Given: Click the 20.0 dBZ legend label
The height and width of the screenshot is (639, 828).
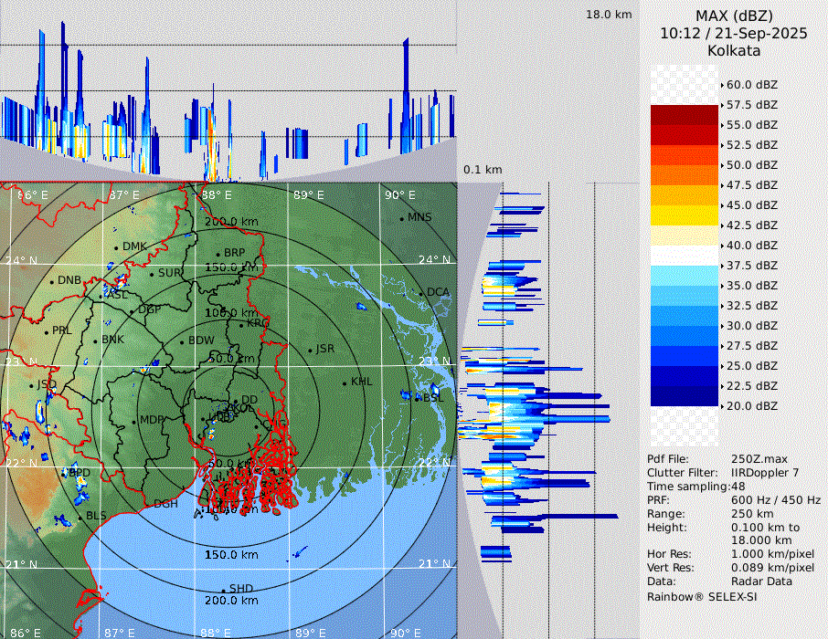Looking at the screenshot, I should (751, 406).
